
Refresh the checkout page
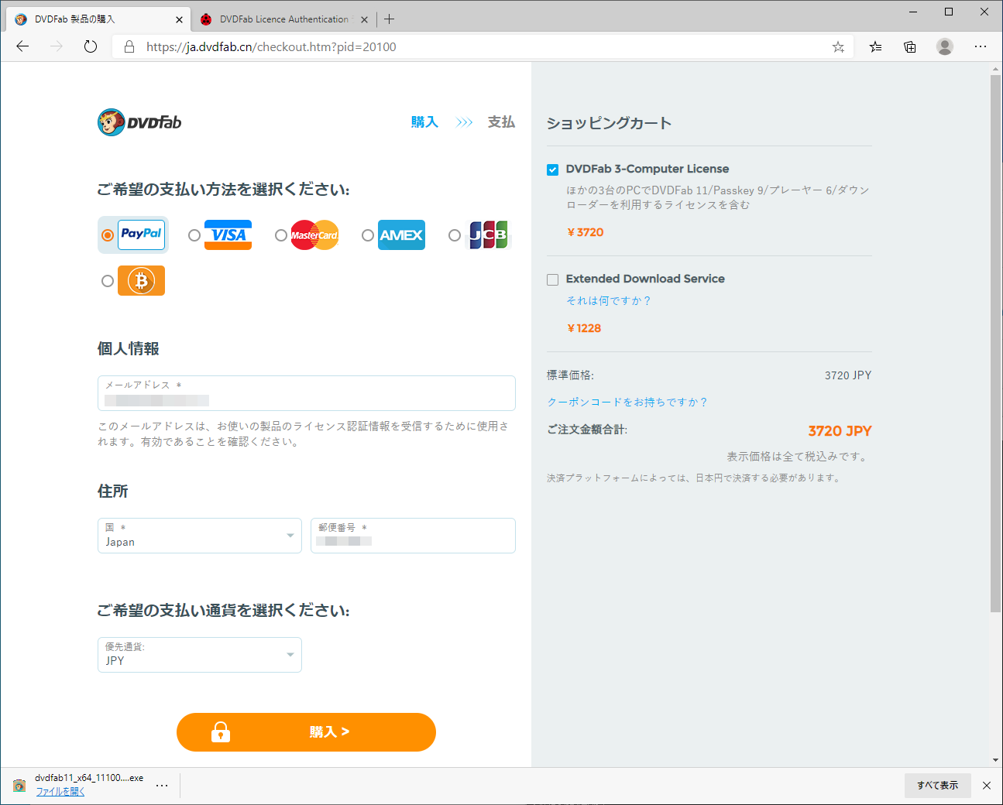tap(91, 46)
